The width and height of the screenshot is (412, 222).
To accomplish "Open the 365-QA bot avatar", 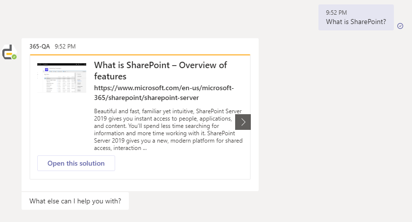I will (9, 52).
